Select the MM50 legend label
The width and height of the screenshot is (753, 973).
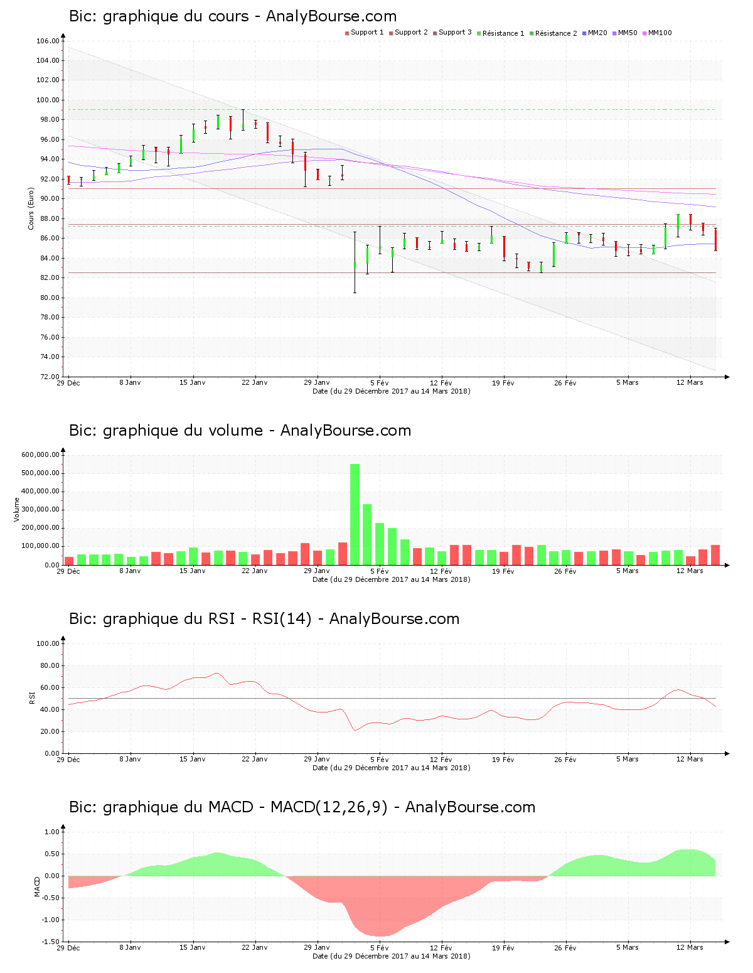627,33
